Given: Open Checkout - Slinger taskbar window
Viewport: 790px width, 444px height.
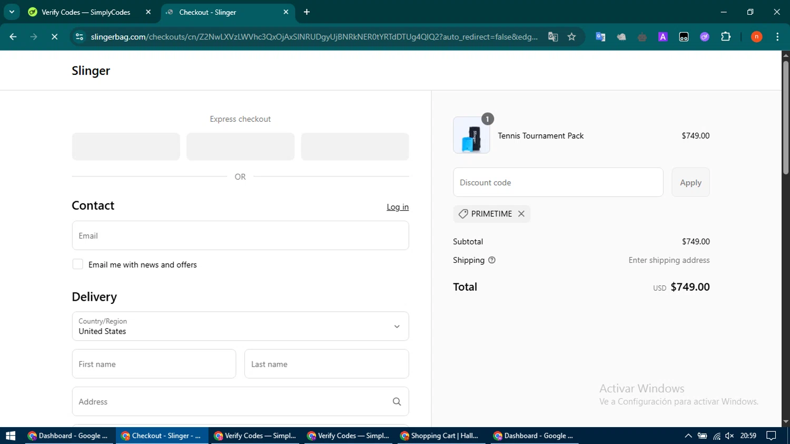Looking at the screenshot, I should tap(161, 436).
